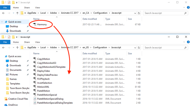
Task: Sort by Date modified column in the bottom window
Action: 90,54
